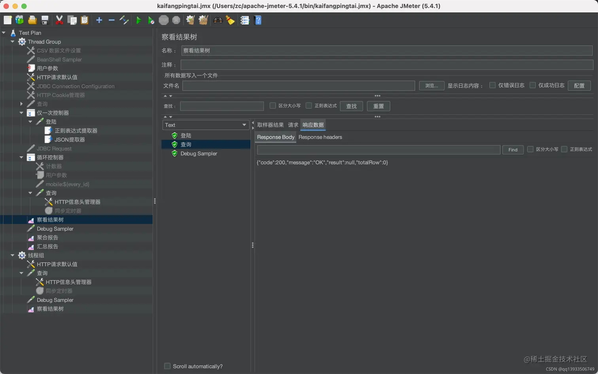Open the Text renderer dropdown

pos(206,125)
